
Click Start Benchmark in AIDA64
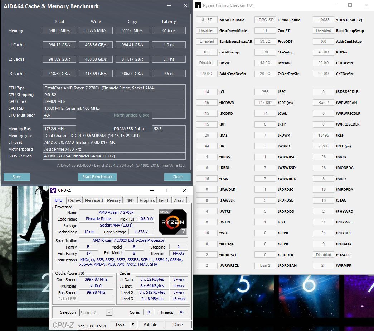click(97, 177)
